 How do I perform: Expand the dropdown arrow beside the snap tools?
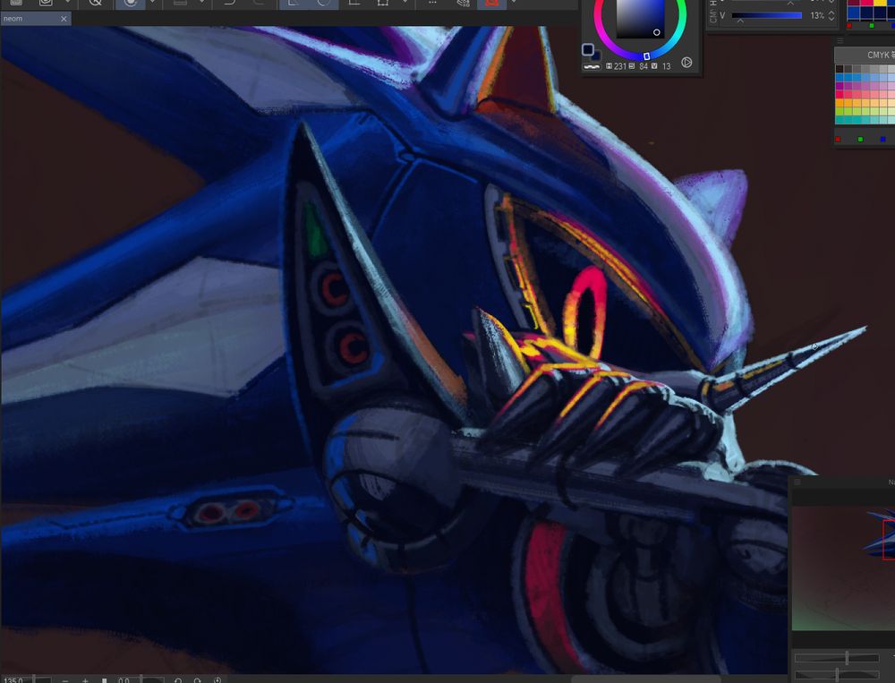[405, 4]
